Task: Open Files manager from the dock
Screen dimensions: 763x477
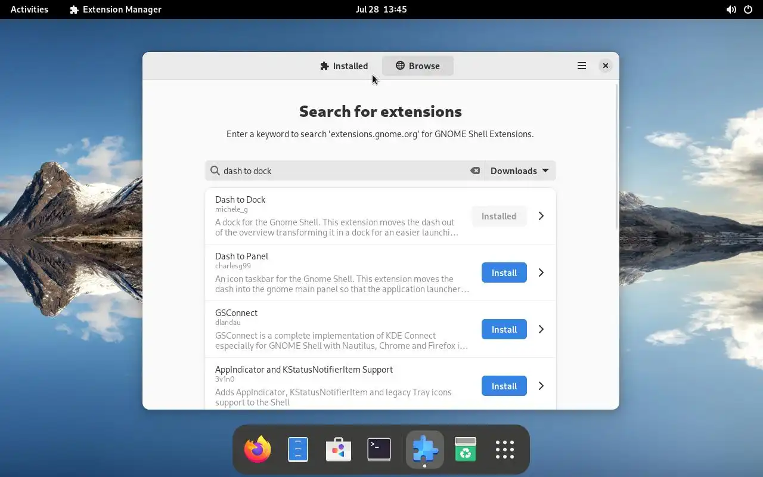Action: [298, 450]
